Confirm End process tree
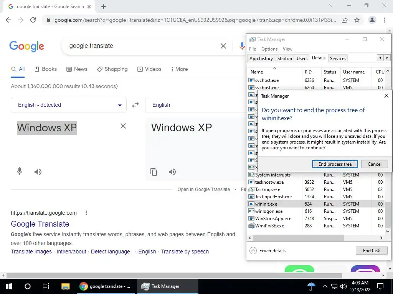This screenshot has height=294, width=393. [x=335, y=164]
